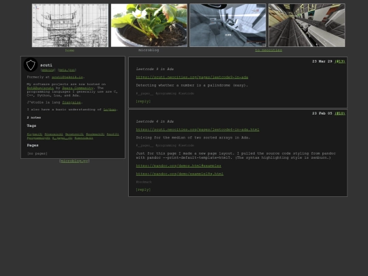Visit the Peers Community link
Viewport: 368px width, 276px height.
[x=78, y=88]
